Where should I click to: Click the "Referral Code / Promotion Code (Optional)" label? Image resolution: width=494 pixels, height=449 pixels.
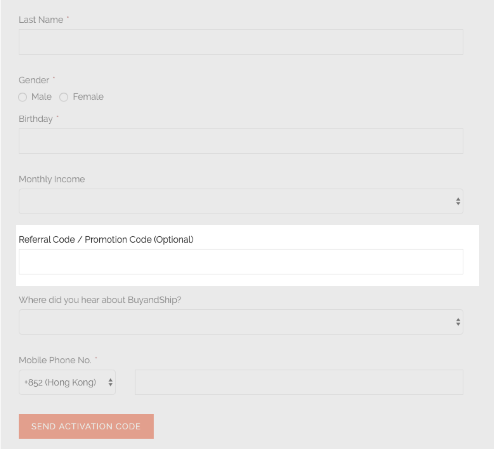[x=106, y=239]
